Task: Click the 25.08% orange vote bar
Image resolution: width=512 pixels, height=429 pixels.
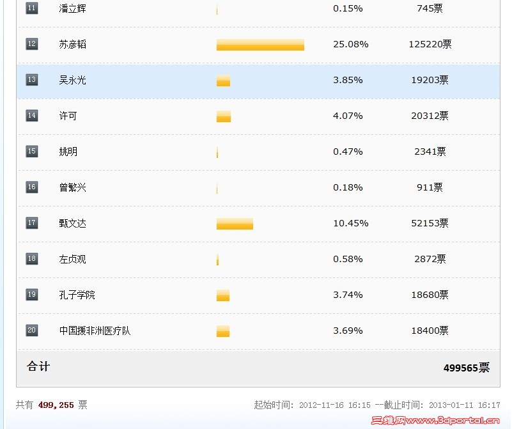Action: click(x=260, y=45)
